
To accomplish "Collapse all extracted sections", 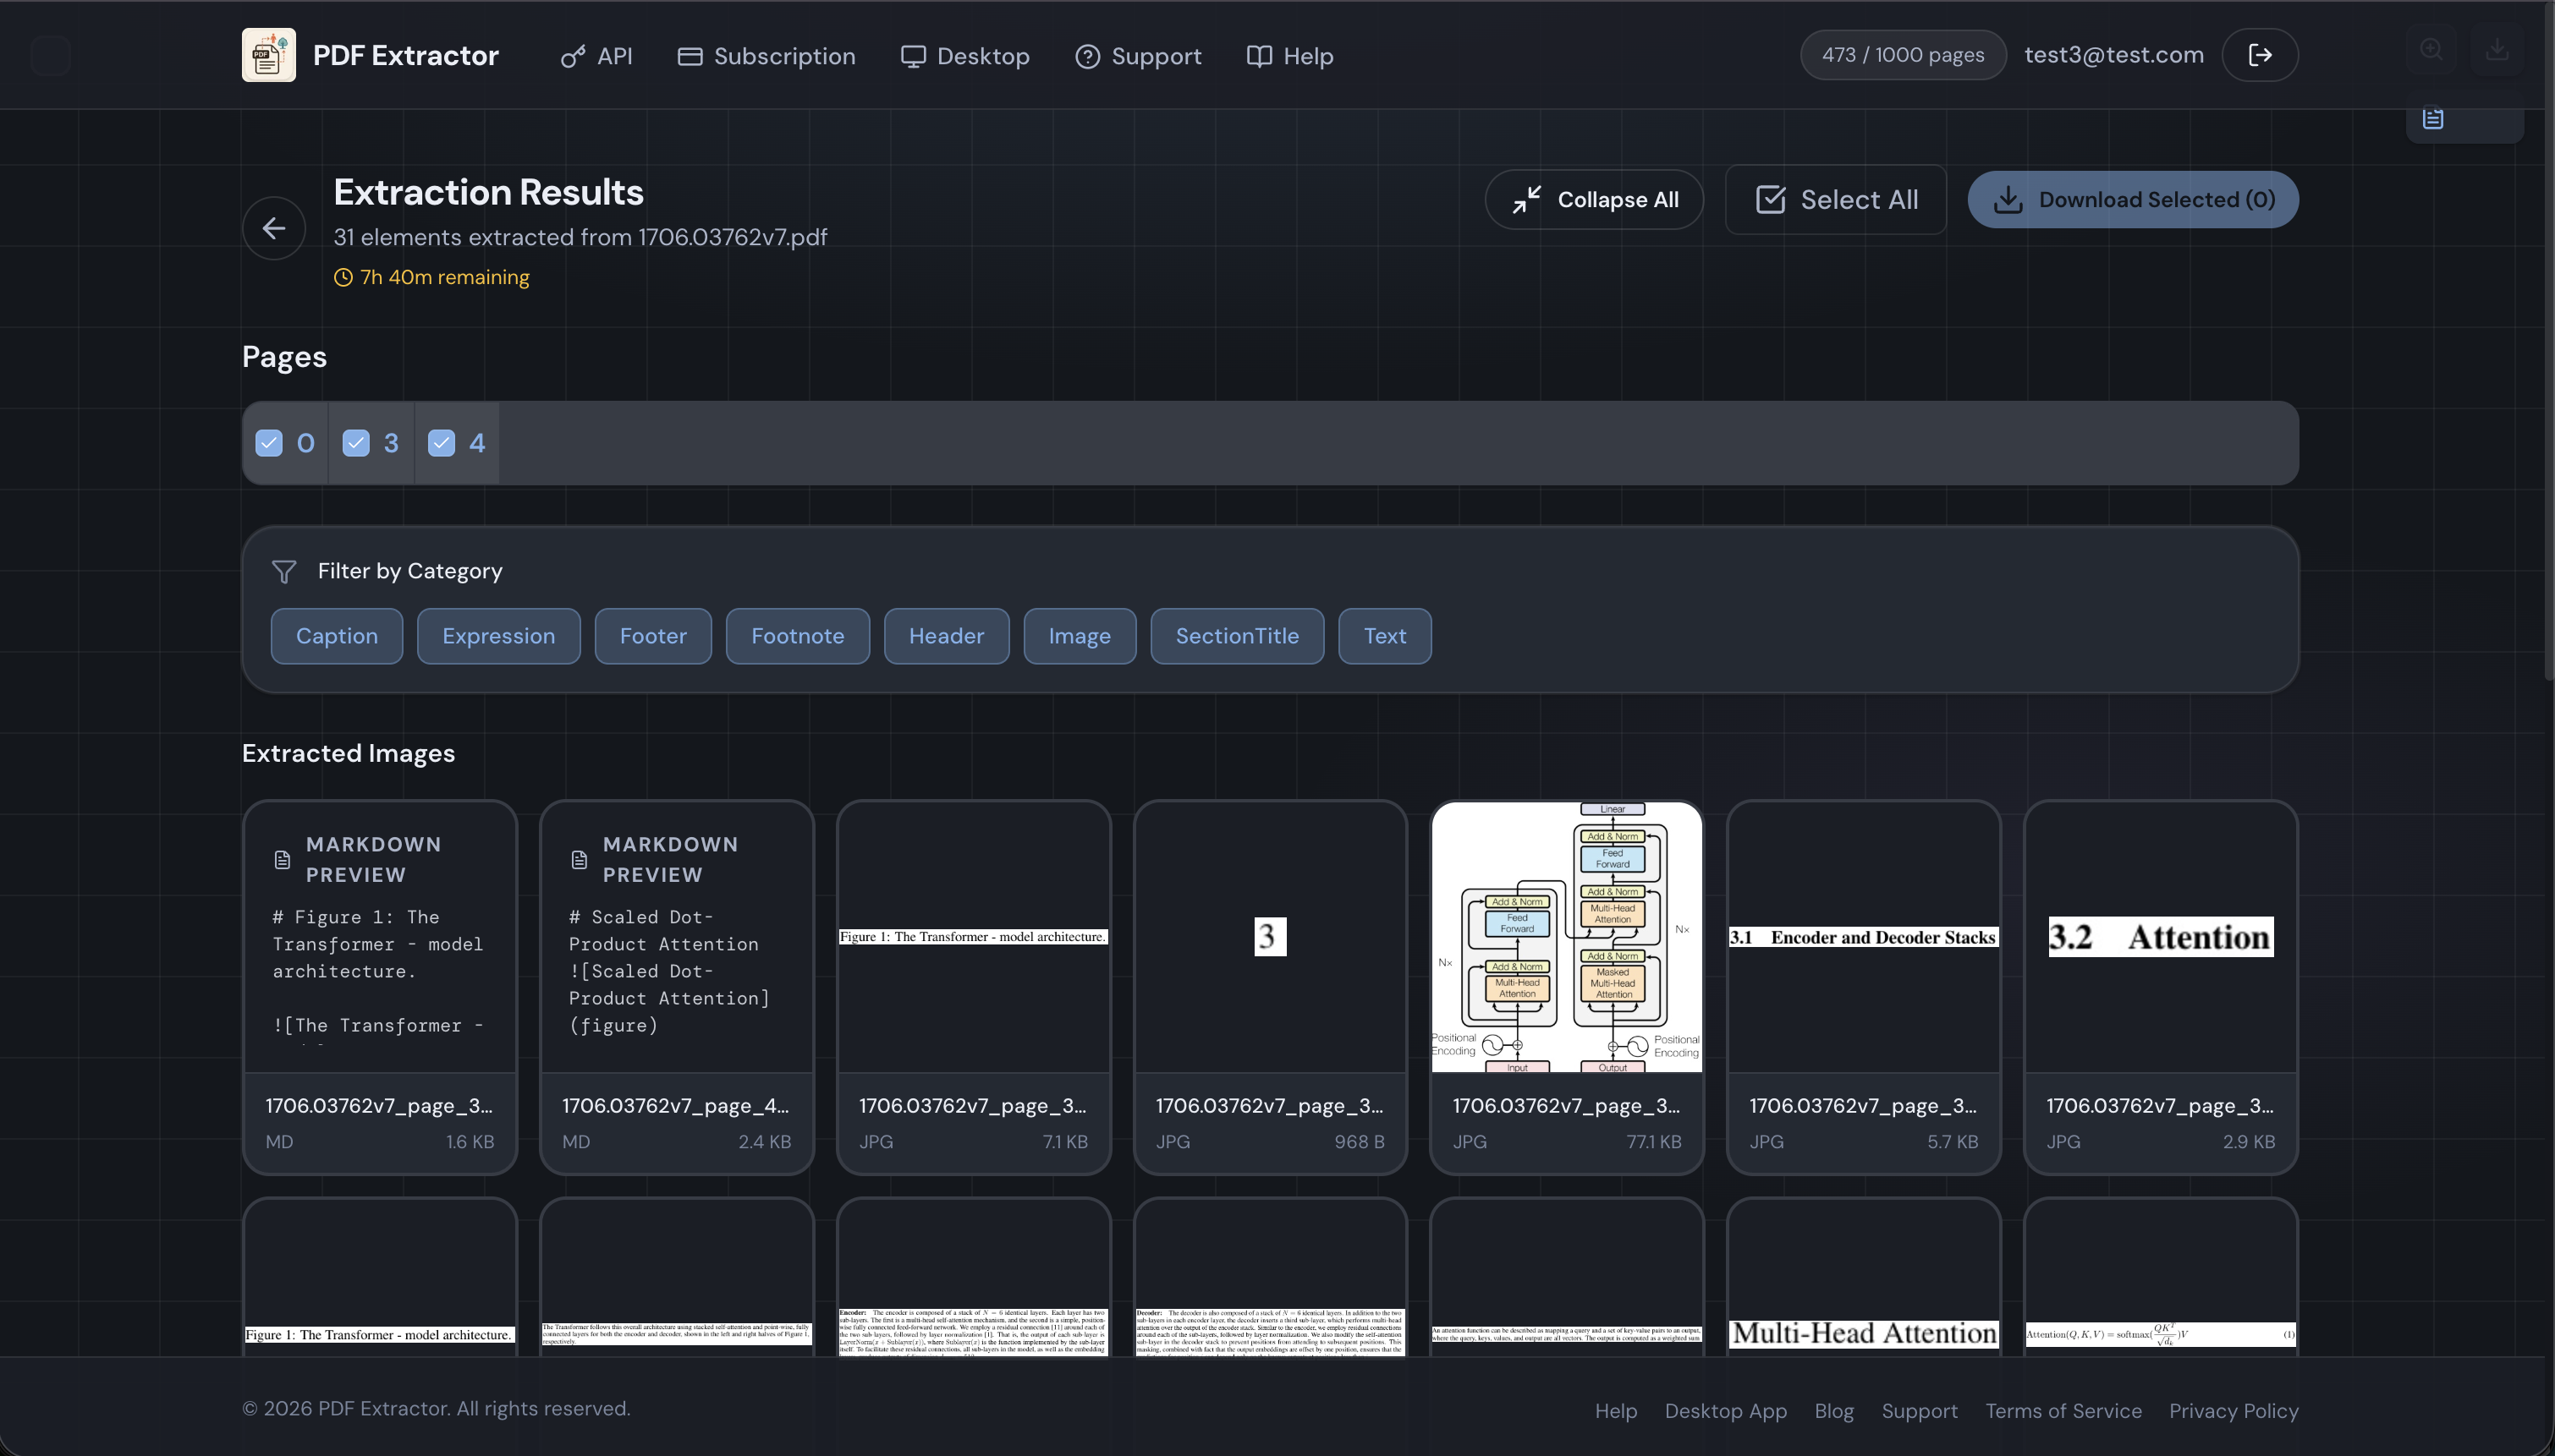I will pos(1594,199).
